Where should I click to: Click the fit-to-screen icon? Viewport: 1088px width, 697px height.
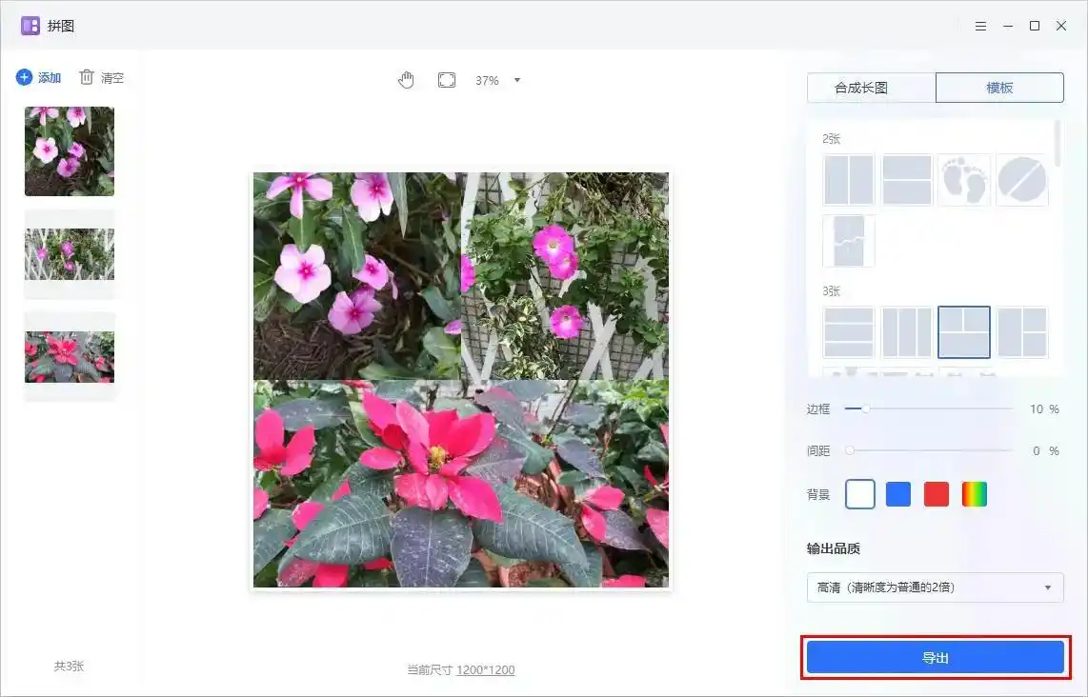pyautogui.click(x=447, y=80)
